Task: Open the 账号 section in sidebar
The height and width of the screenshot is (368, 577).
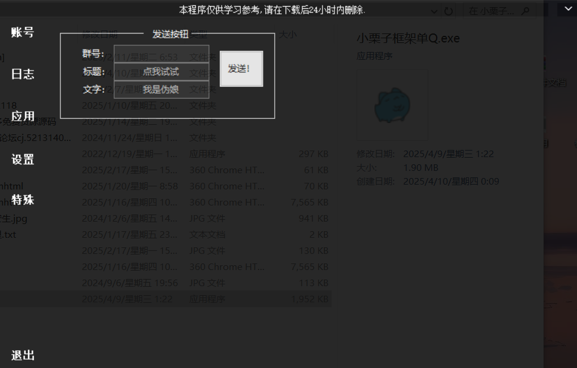Action: tap(23, 32)
